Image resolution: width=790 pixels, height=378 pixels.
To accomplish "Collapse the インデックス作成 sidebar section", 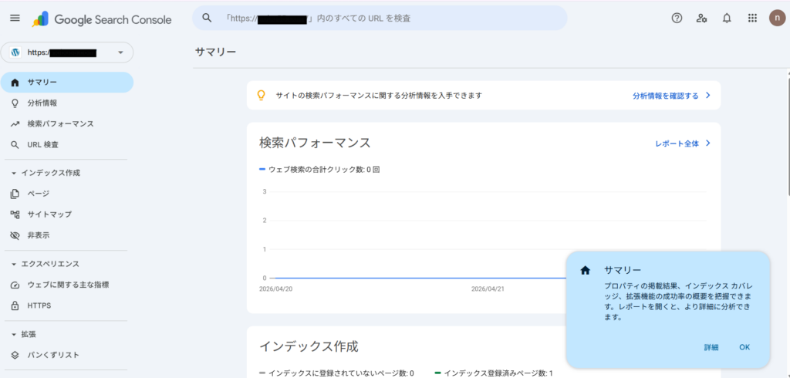I will click(x=14, y=173).
